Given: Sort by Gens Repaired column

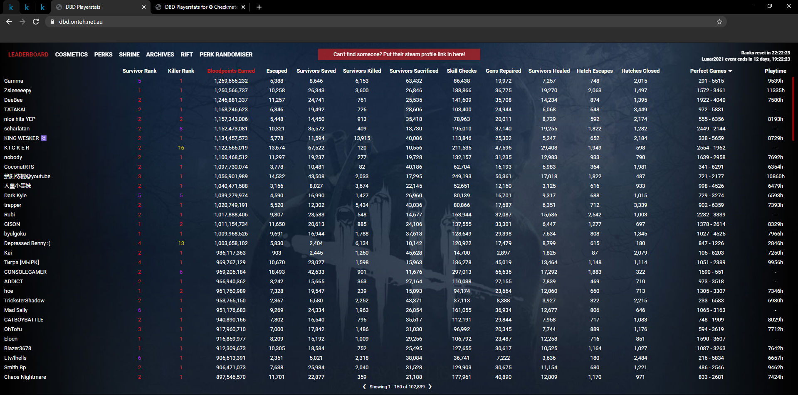Looking at the screenshot, I should click(x=503, y=71).
